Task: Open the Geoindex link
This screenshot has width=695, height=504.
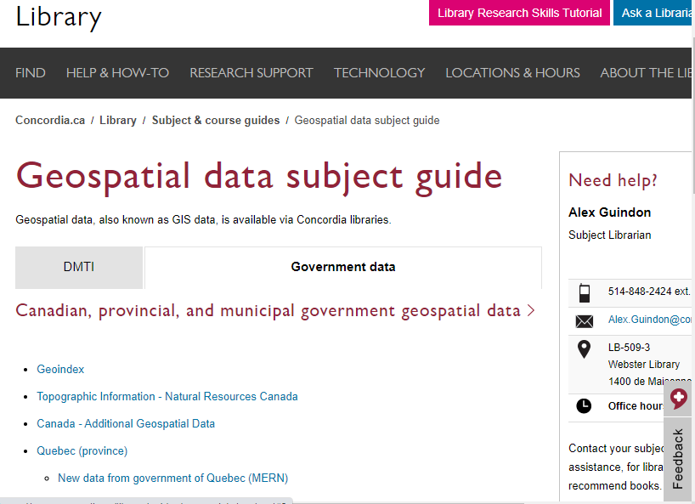Action: (x=60, y=369)
